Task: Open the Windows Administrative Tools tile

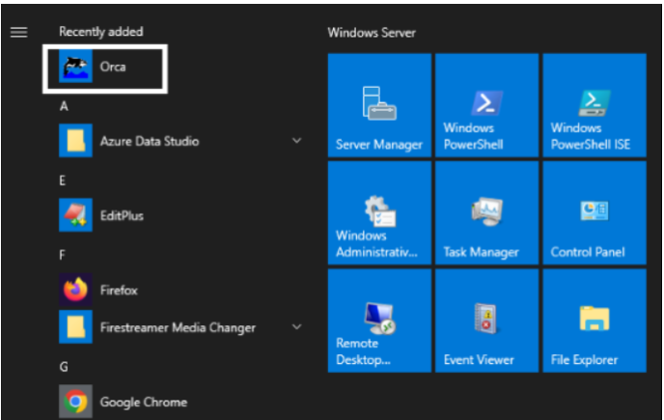Action: click(x=379, y=212)
